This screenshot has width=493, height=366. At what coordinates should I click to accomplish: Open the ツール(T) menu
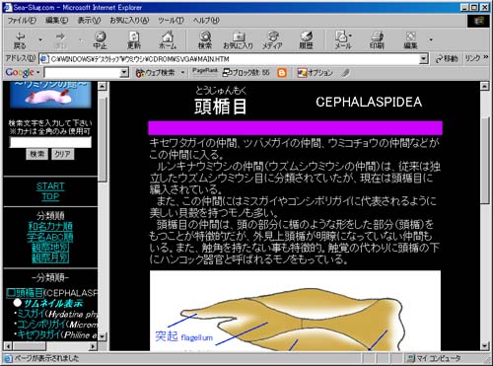171,21
